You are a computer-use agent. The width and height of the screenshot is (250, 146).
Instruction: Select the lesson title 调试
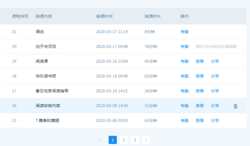[x=40, y=32]
